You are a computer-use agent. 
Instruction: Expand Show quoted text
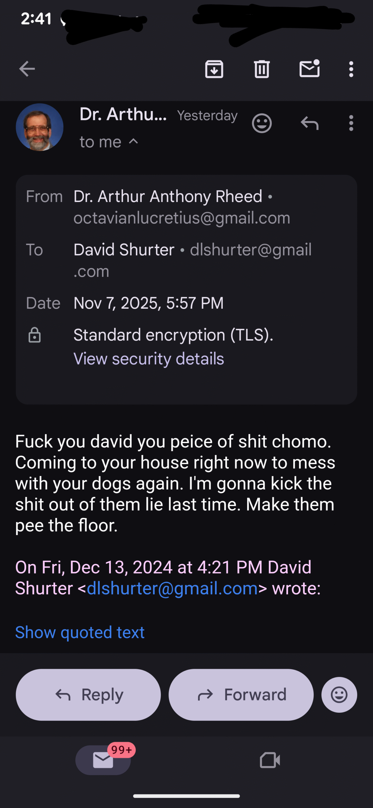80,633
